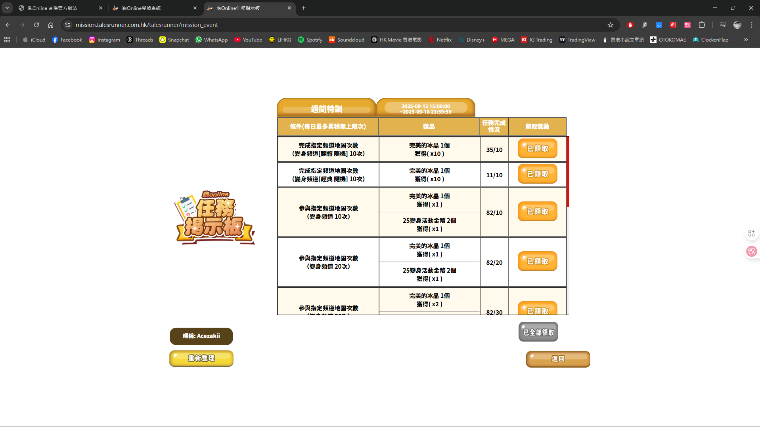The height and width of the screenshot is (427, 760).
Task: Click the 已全部領取 claim-all button
Action: click(x=538, y=332)
